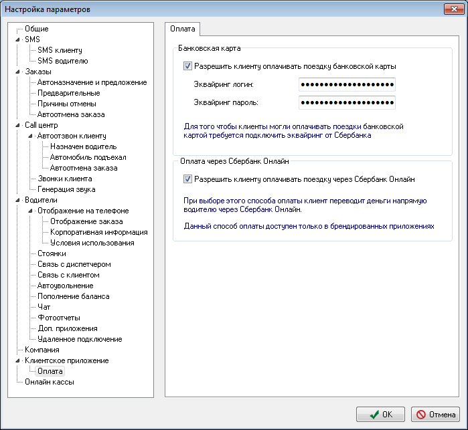This screenshot has height=430, width=468.
Task: Select Автоотмена заказа under Заказы
Action: 71,114
